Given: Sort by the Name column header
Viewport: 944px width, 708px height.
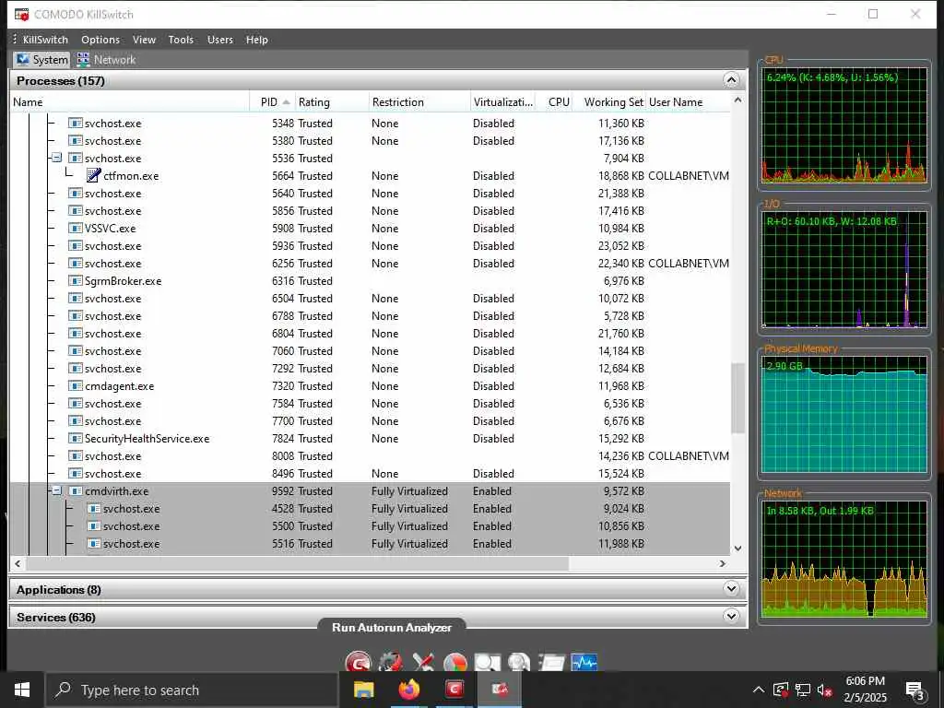Looking at the screenshot, I should pos(130,101).
